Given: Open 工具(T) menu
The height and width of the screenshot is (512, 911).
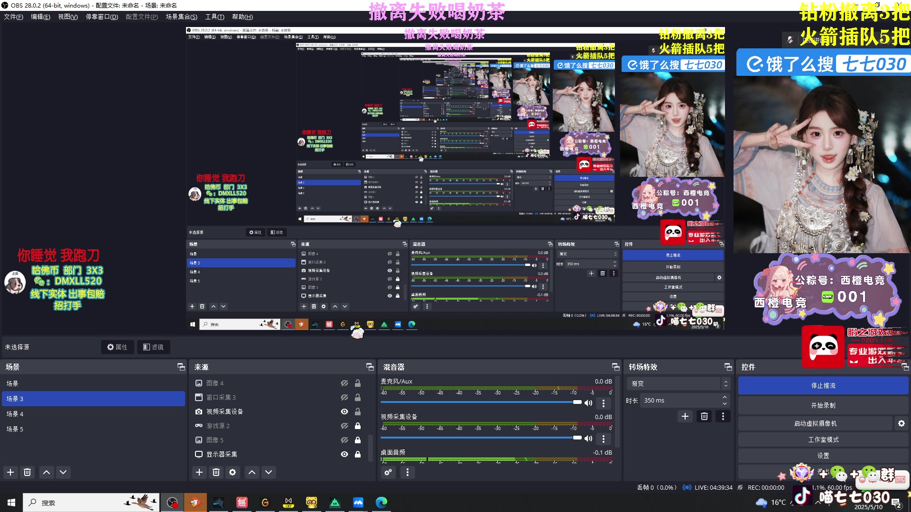Looking at the screenshot, I should pyautogui.click(x=214, y=17).
